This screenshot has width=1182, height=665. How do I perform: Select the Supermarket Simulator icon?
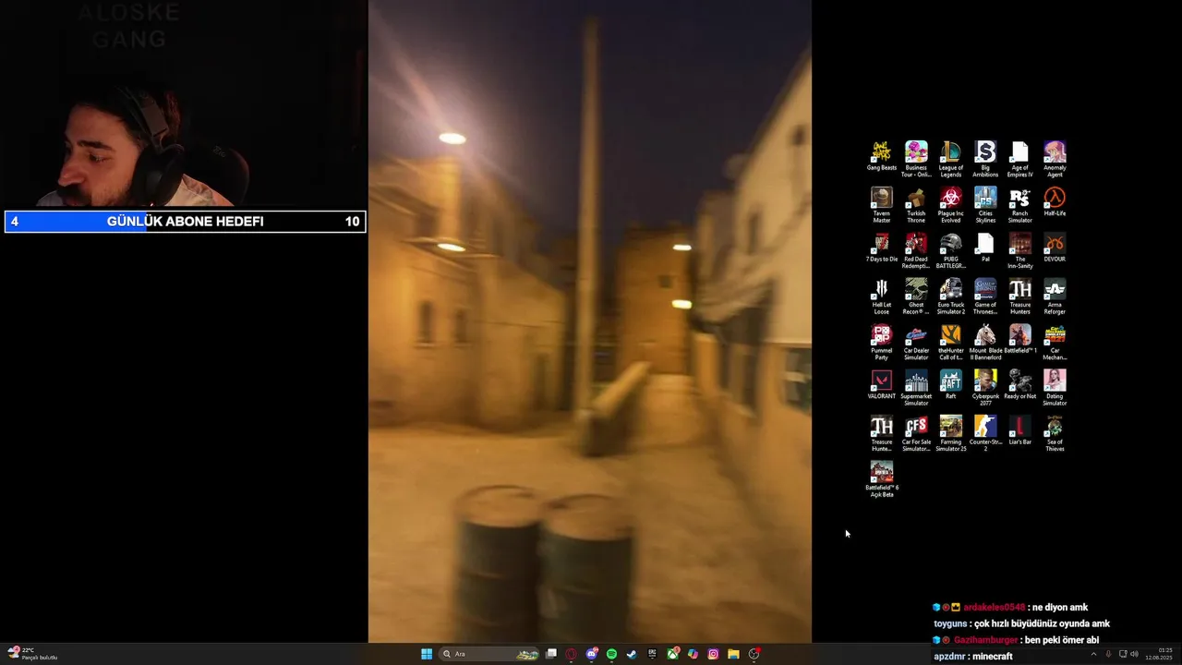pyautogui.click(x=916, y=388)
